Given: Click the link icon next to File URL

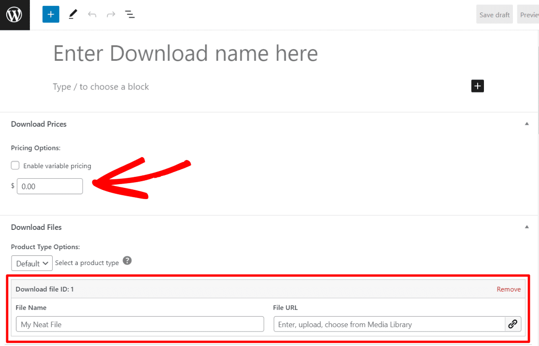Looking at the screenshot, I should pos(513,324).
